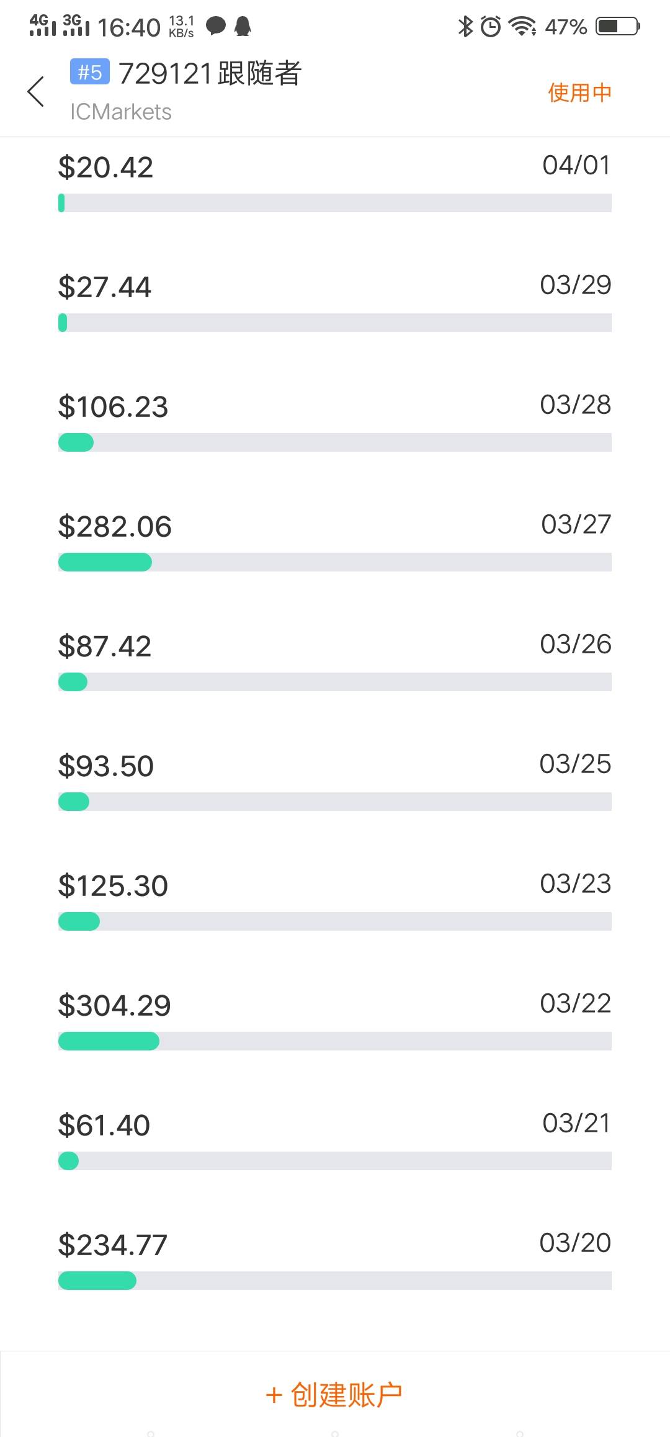Open the $87.42 record dated 03/26

(105, 647)
